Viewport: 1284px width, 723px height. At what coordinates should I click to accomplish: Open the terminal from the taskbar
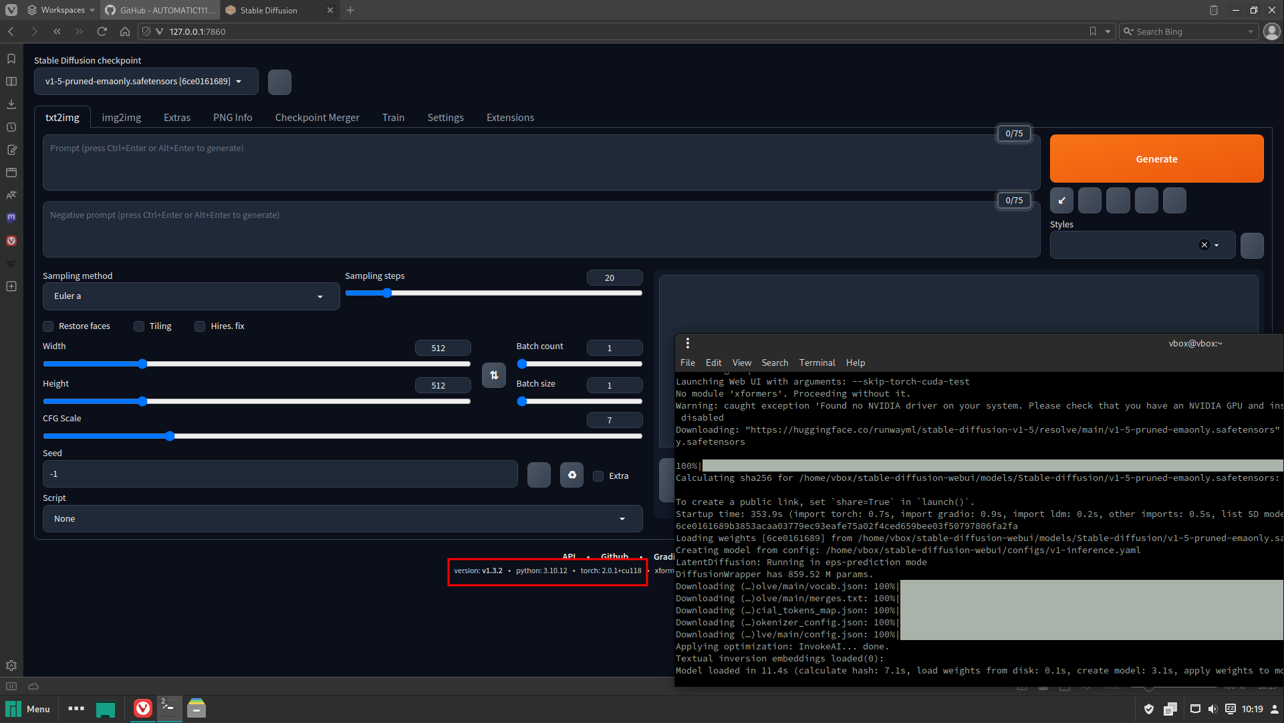pos(169,708)
